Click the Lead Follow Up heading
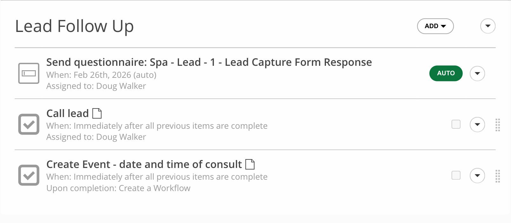Screen dimensions: 511x223 pos(74,26)
